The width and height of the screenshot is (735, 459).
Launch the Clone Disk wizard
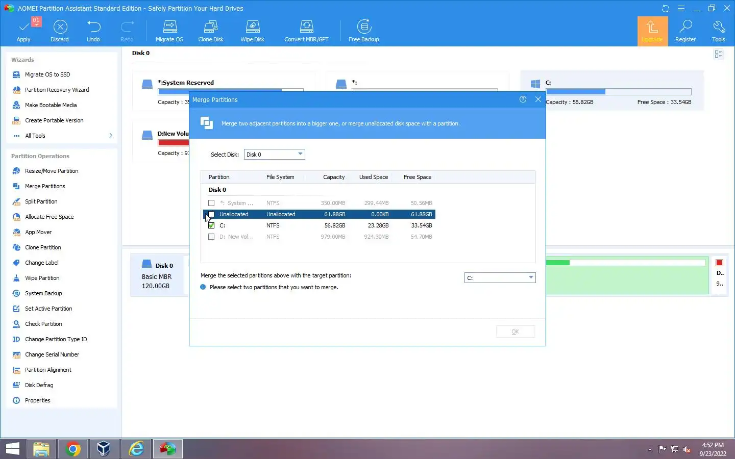click(x=211, y=31)
